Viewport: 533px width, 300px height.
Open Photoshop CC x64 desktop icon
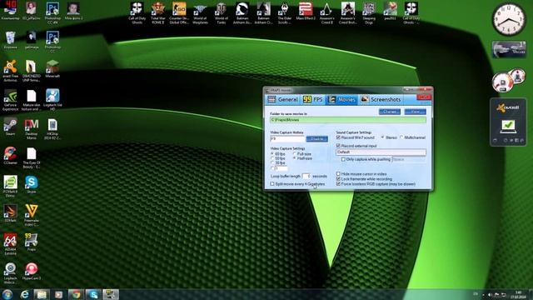coord(52,13)
